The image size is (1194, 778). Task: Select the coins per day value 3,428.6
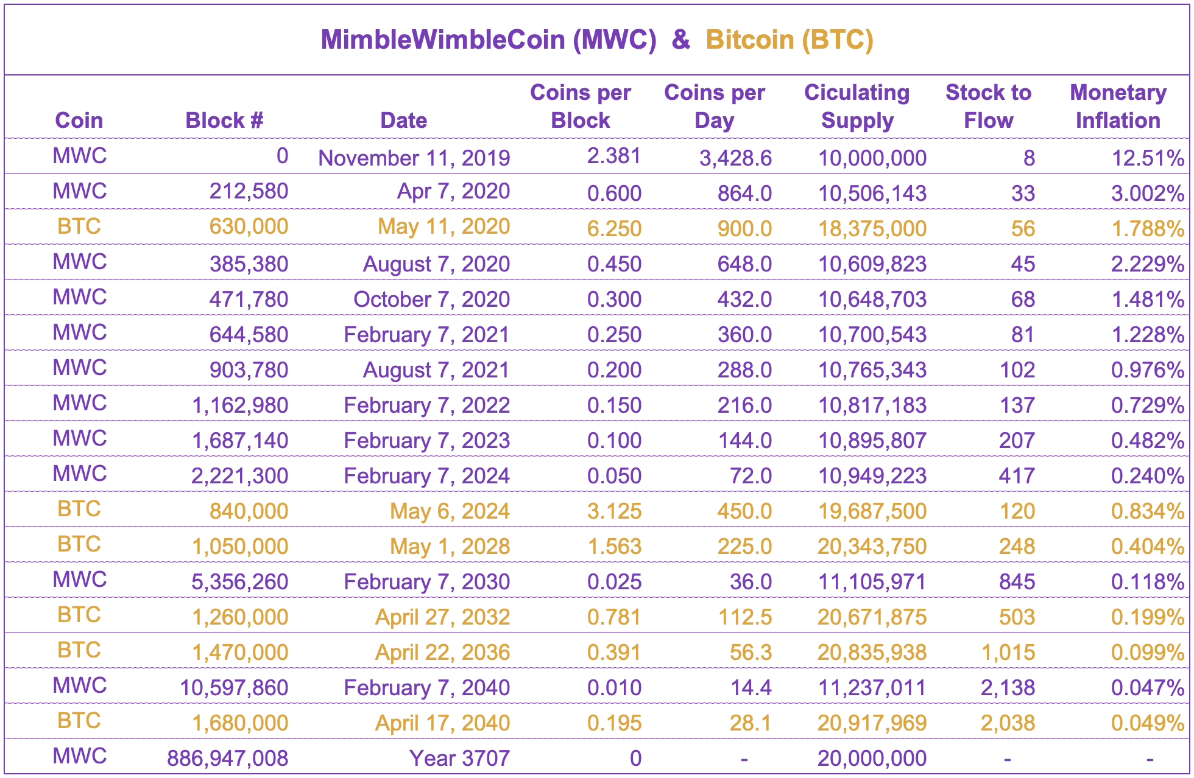click(x=735, y=158)
